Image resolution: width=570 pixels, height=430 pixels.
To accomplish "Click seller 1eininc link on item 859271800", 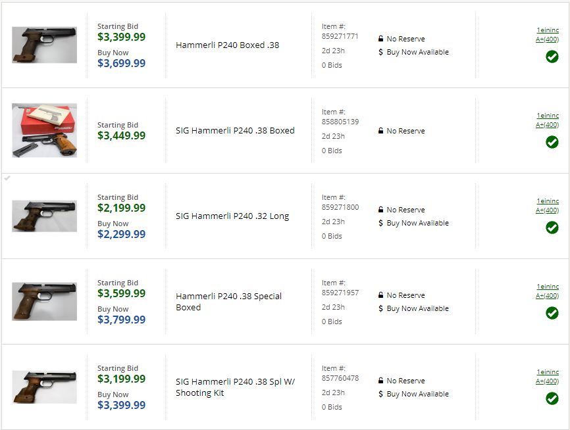I will [548, 201].
